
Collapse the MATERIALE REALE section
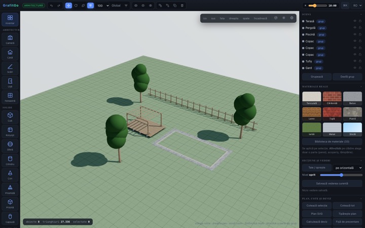tap(361, 87)
